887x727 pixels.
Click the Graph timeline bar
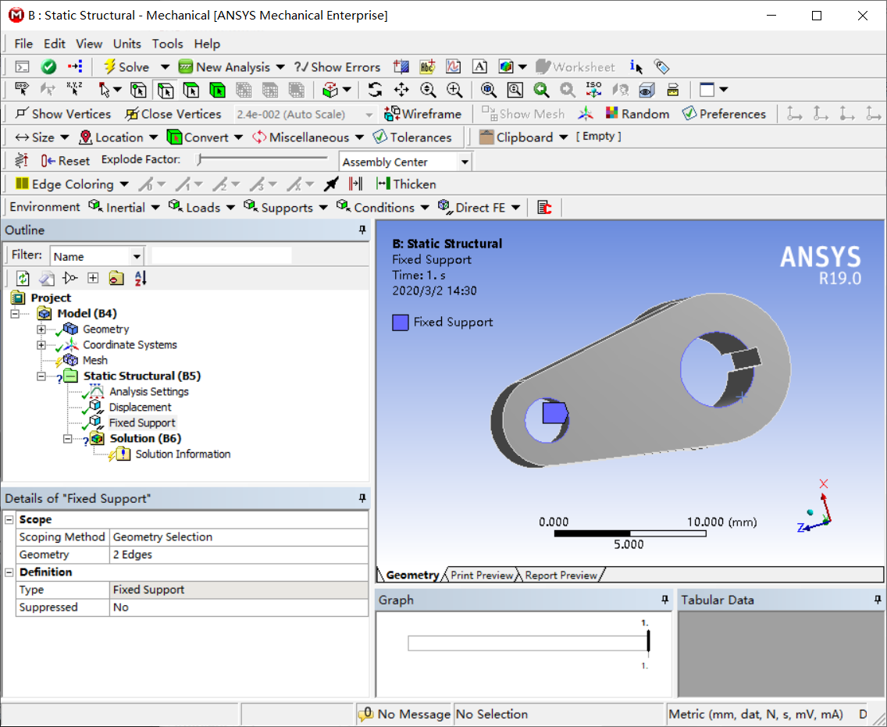(x=529, y=643)
